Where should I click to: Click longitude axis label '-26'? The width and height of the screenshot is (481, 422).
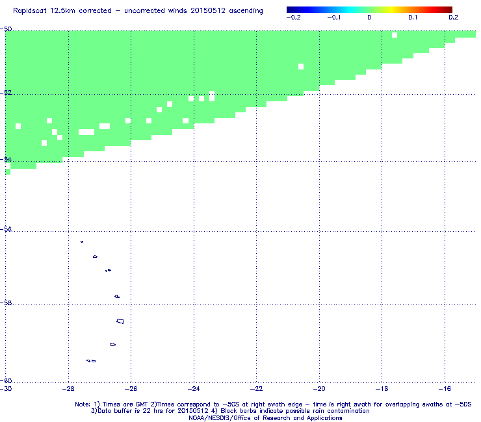[x=131, y=389]
